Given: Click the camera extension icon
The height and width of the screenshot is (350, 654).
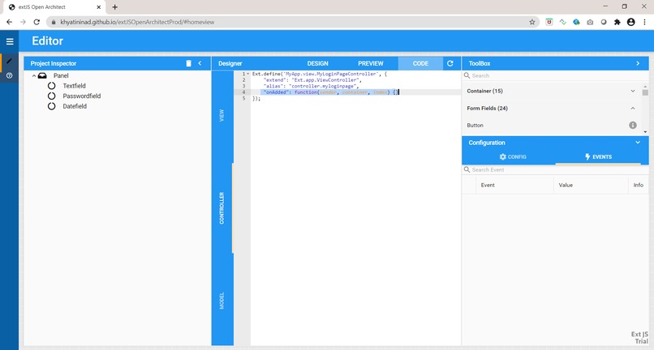Looking at the screenshot, I should (x=590, y=22).
